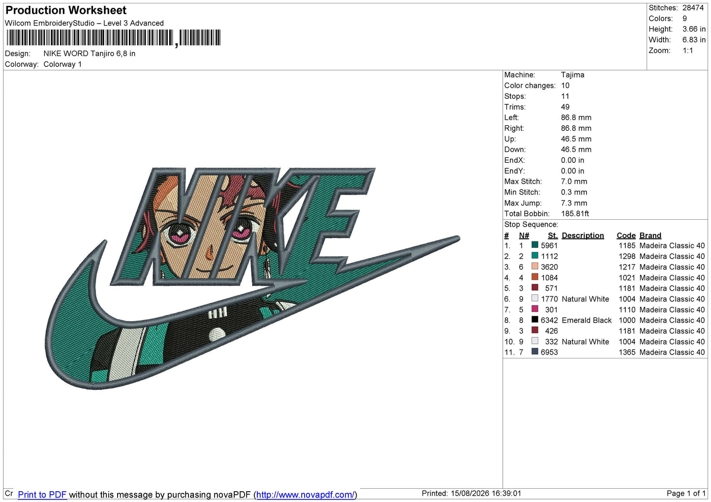Select the N# column header
The image size is (711, 502).
[x=524, y=236]
